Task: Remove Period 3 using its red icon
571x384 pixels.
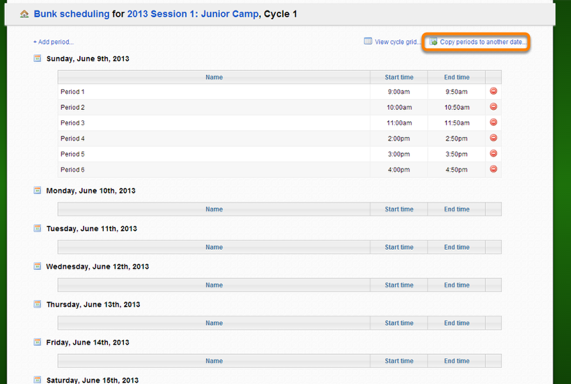Action: [x=494, y=122]
